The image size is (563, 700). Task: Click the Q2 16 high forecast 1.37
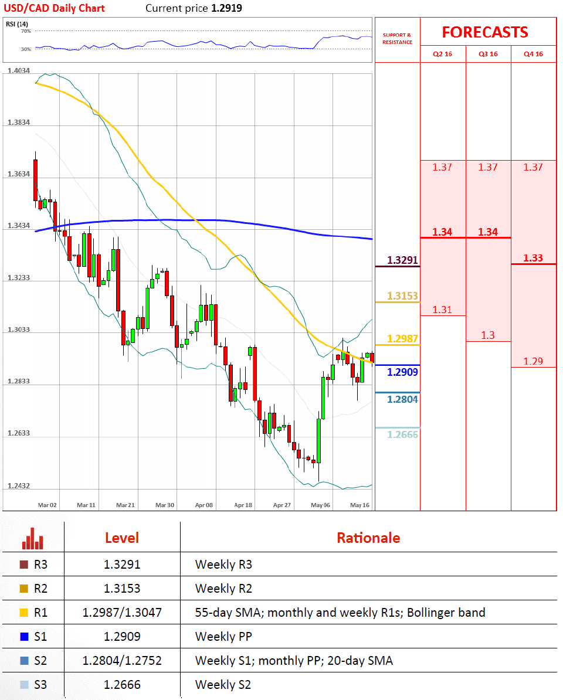point(442,167)
